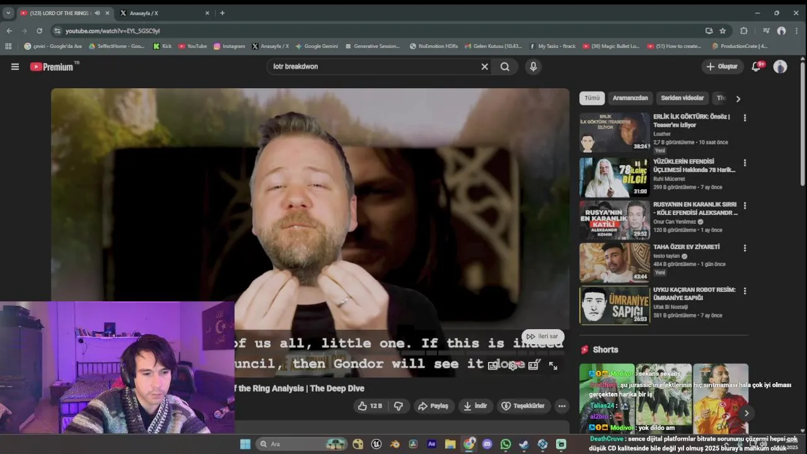Viewport: 807px width, 454px height.
Task: Reload the page with refresh icon
Action: 39,31
